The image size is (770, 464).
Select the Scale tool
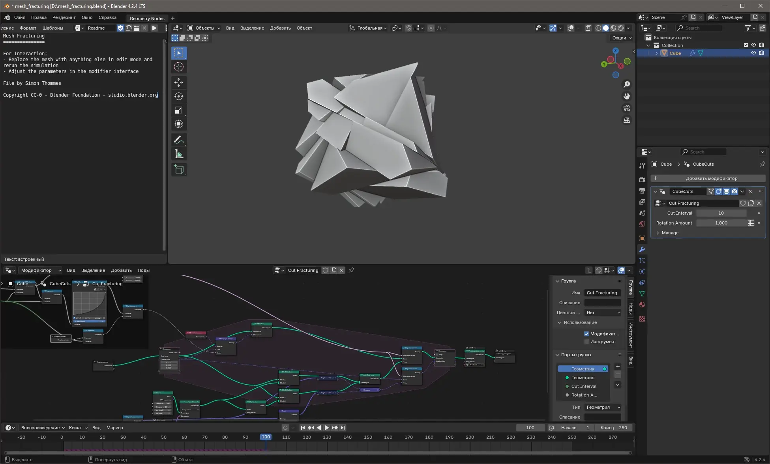pos(179,110)
